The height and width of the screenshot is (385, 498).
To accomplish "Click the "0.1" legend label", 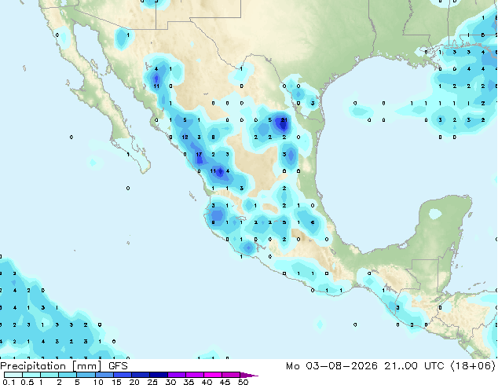I will pyautogui.click(x=9, y=382).
